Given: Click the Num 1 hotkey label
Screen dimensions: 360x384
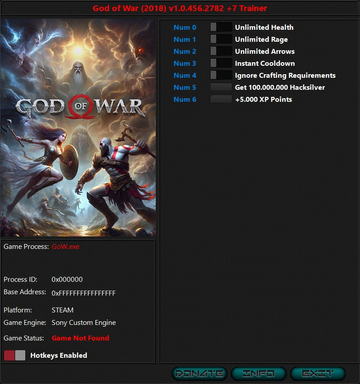Looking at the screenshot, I should pyautogui.click(x=185, y=39).
